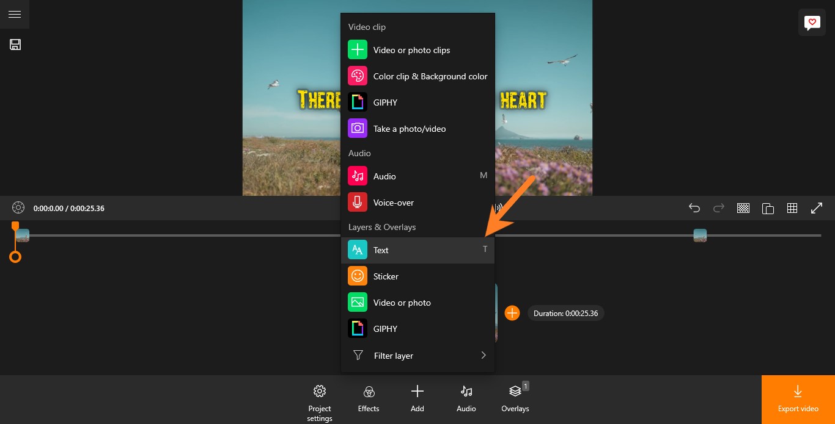Click the save project floppy icon
Screen dimensions: 835x424
coord(15,45)
